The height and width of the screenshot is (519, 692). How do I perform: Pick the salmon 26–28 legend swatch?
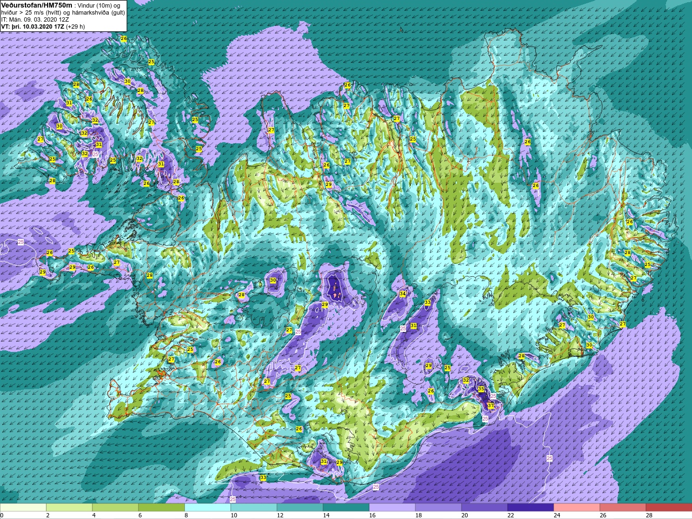tap(623, 508)
